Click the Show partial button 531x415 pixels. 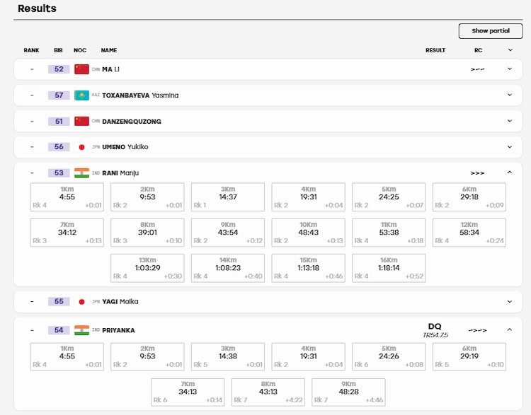coord(491,31)
